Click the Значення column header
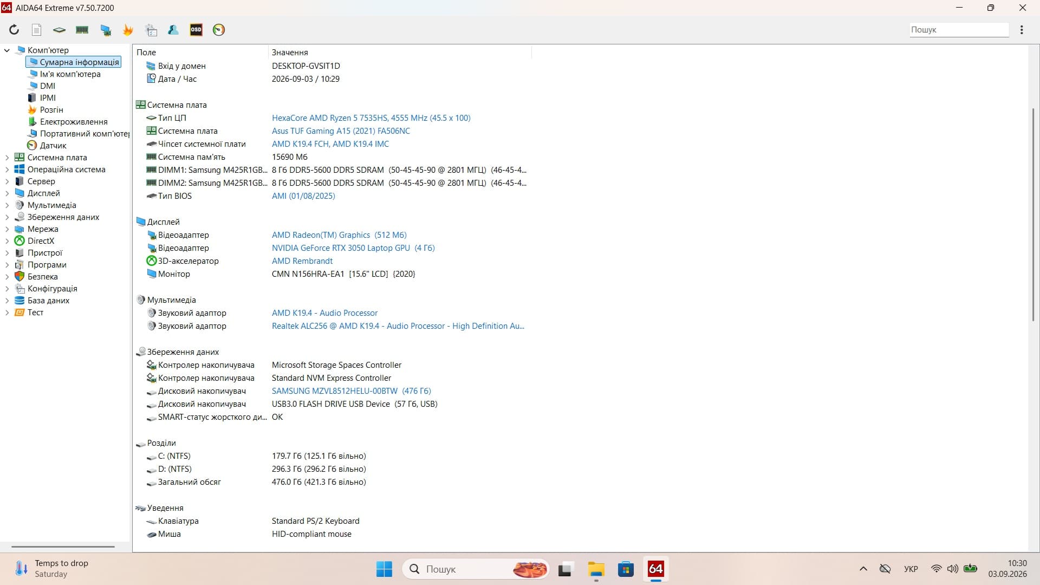Viewport: 1040px width, 585px height. coord(400,53)
